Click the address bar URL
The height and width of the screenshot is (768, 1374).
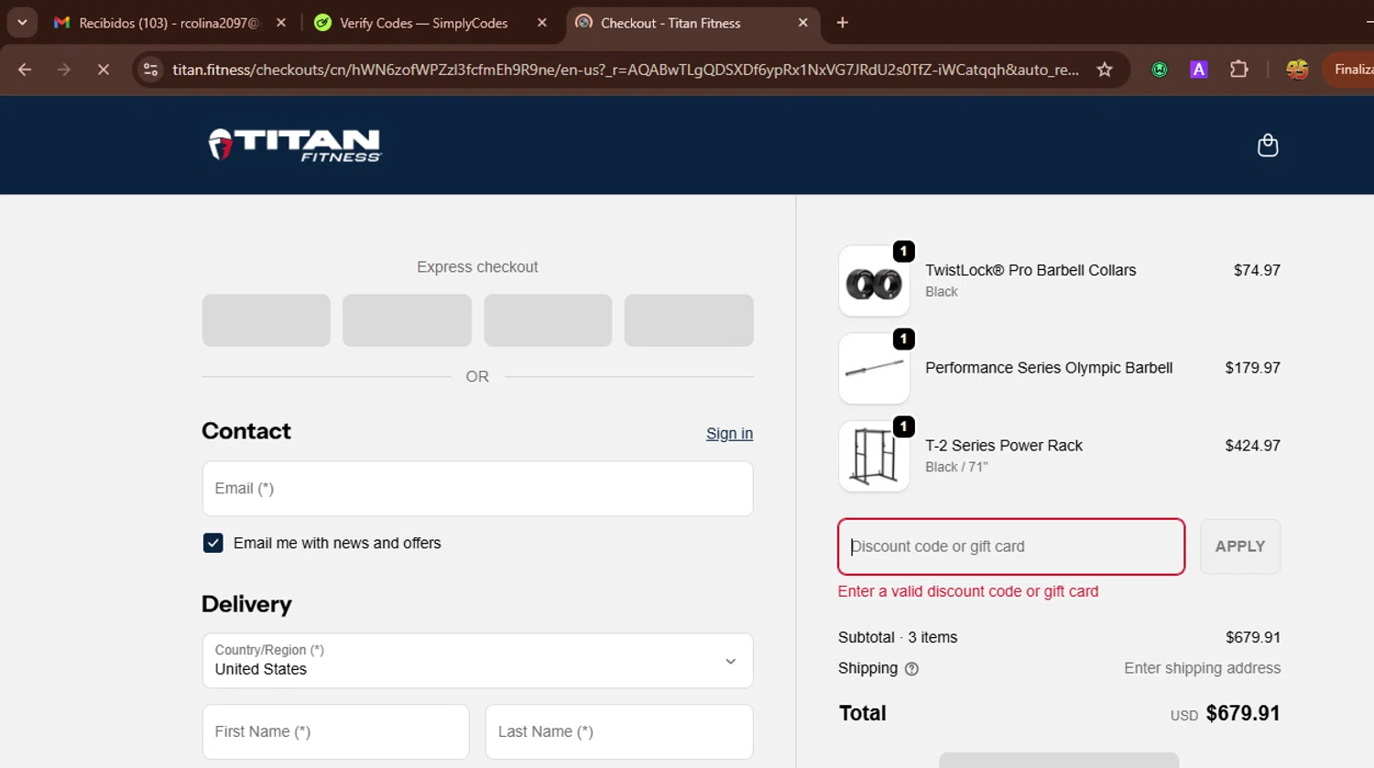(626, 70)
